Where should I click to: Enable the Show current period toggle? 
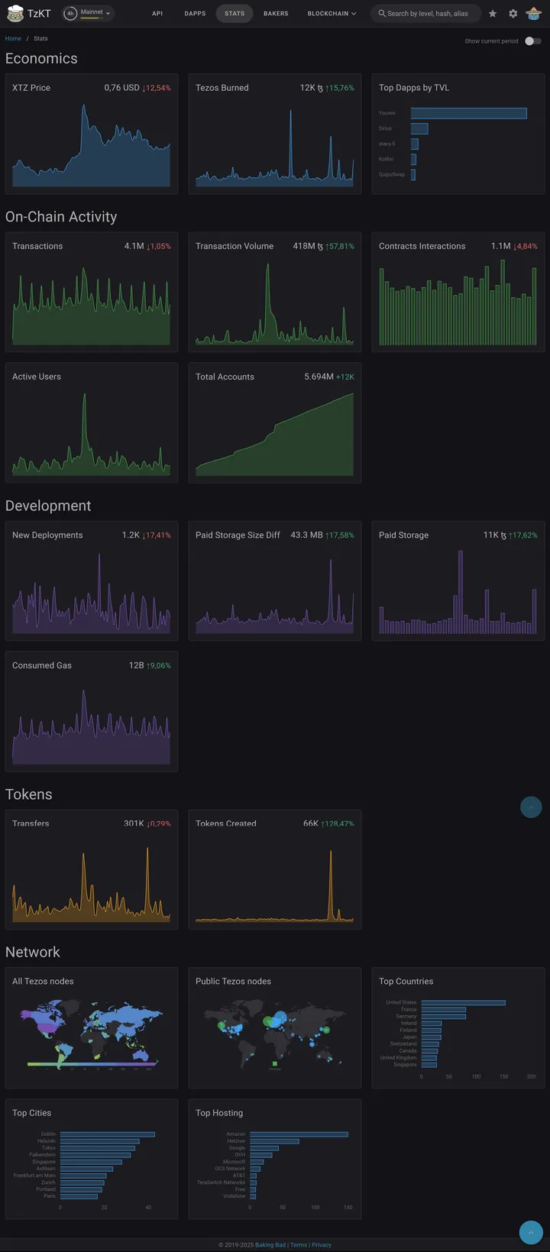pos(532,41)
